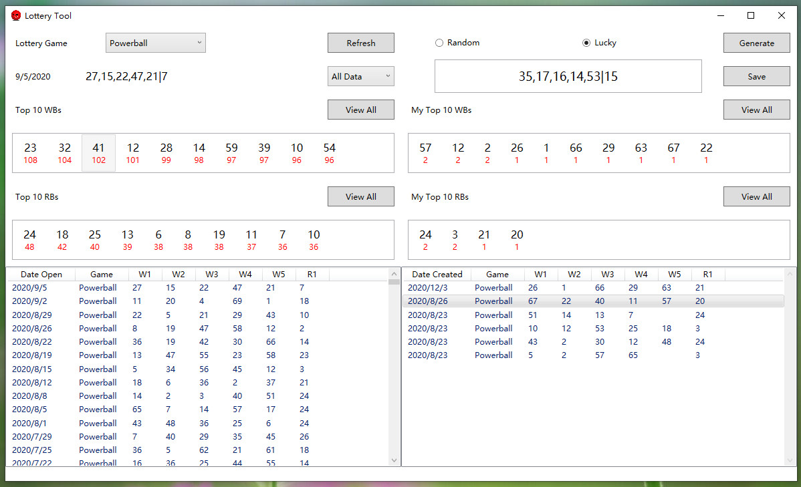Viewport: 801px width, 487px height.
Task: Click View All next to My Top 10 RBs
Action: (x=756, y=196)
